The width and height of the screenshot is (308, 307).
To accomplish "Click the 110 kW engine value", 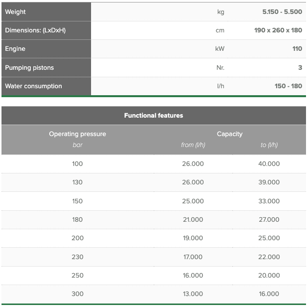I will coord(297,49).
